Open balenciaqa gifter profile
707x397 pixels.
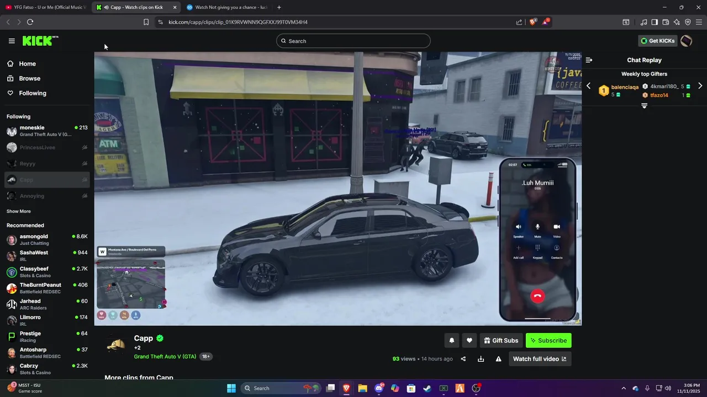(625, 87)
